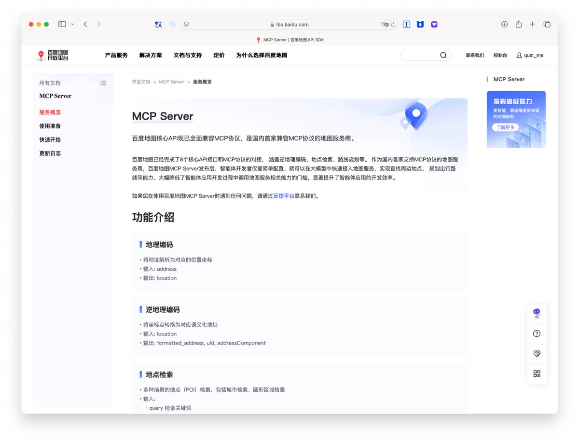Select 快速开始 in the sidebar
Viewport: 579px width, 442px height.
point(50,139)
